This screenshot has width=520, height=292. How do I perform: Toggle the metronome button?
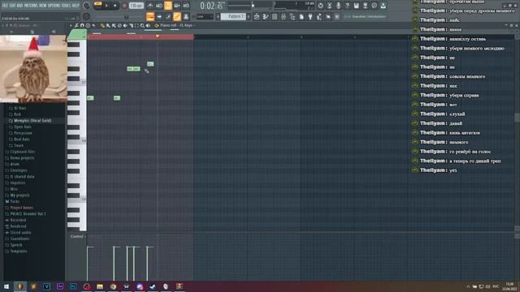coord(149,6)
